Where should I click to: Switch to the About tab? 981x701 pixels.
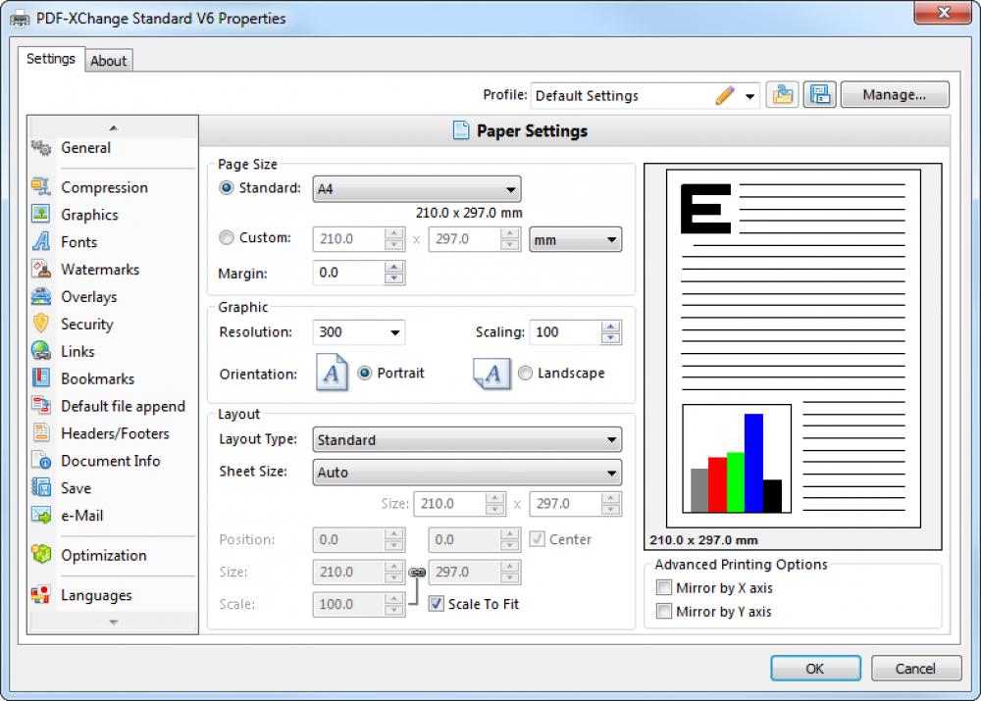point(108,61)
